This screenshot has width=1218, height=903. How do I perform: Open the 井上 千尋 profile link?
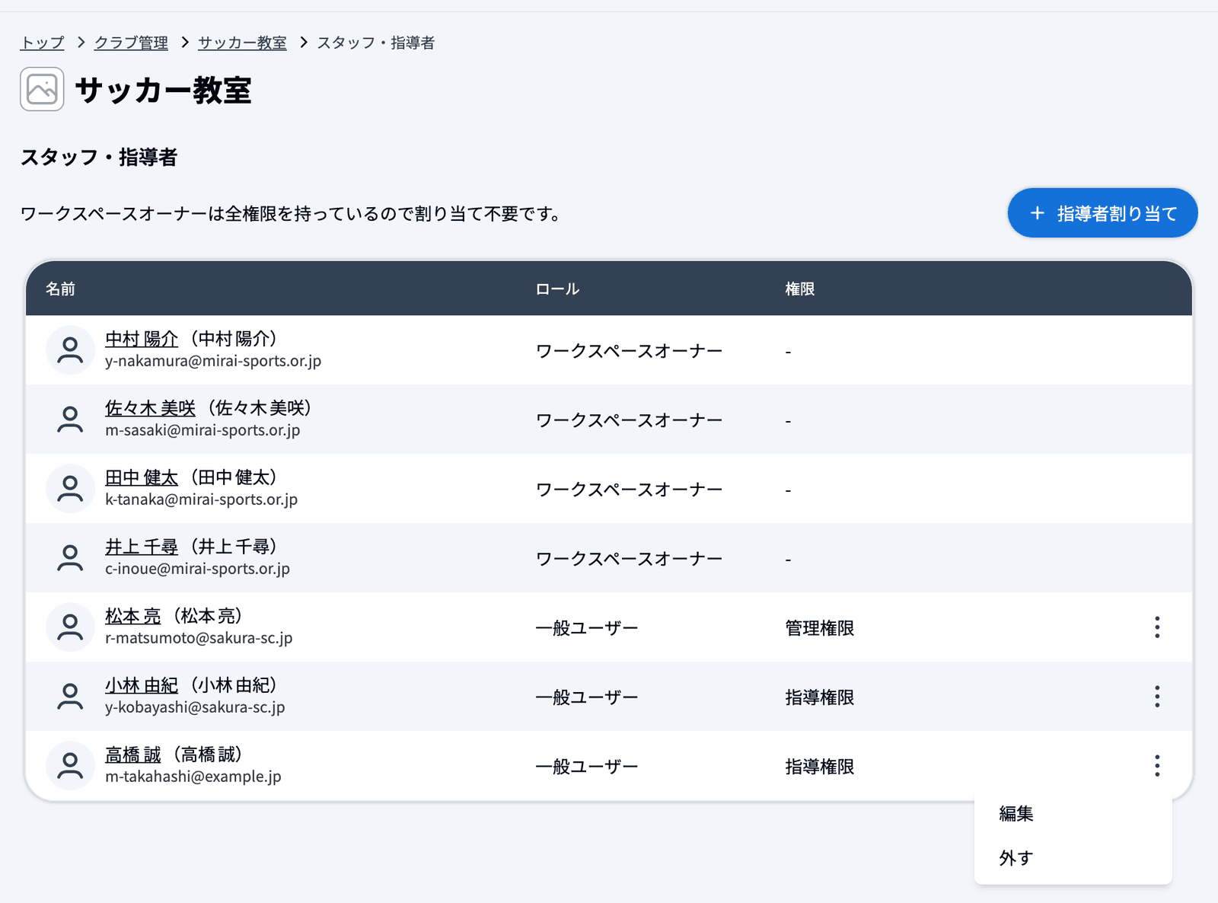pos(142,547)
